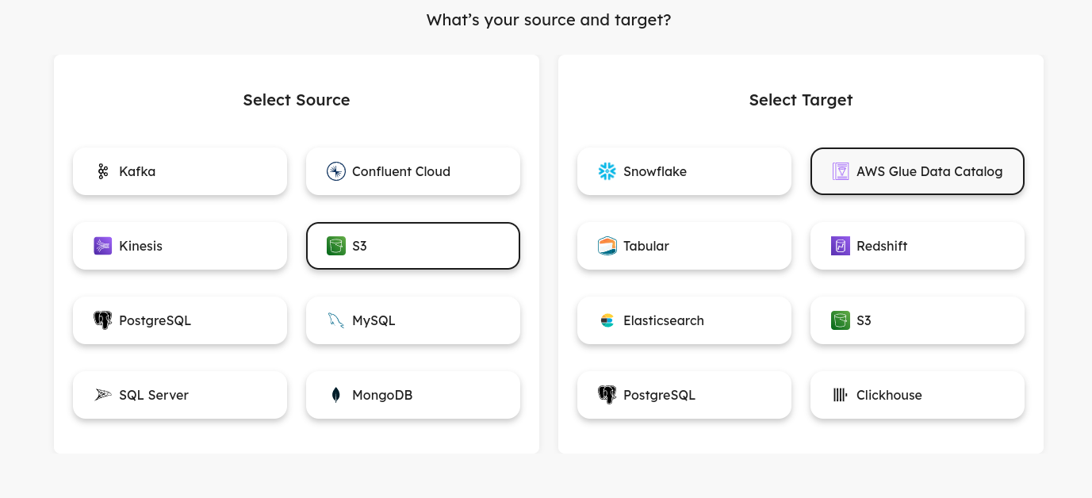Click the Clickhouse bars icon

point(840,395)
